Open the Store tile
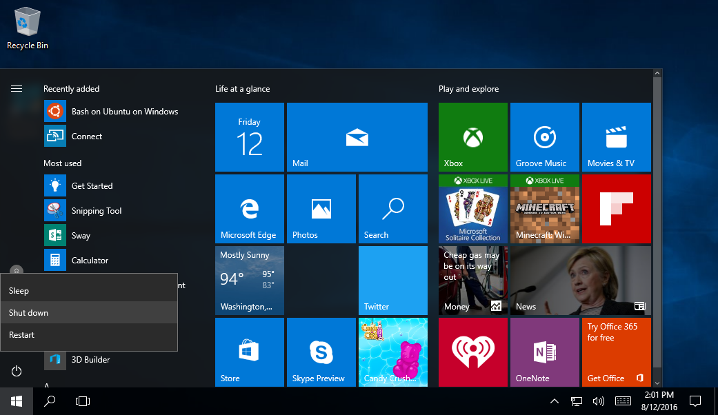The image size is (718, 415). (250, 352)
